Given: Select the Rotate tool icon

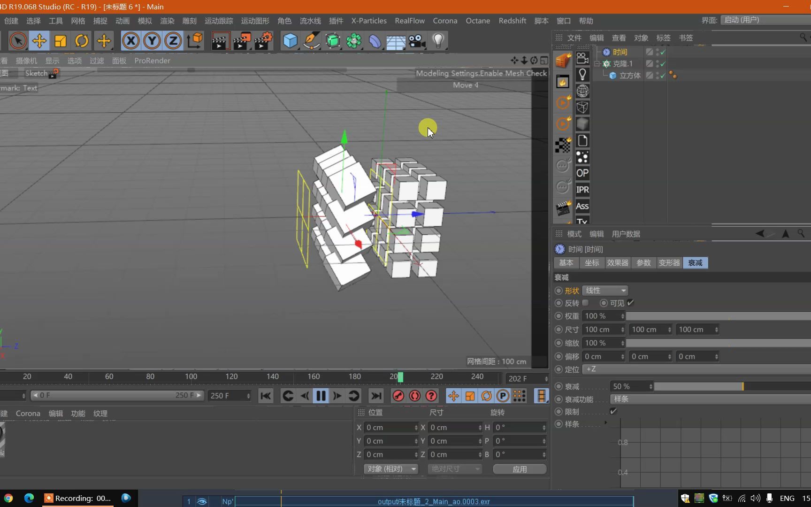Looking at the screenshot, I should (x=82, y=41).
